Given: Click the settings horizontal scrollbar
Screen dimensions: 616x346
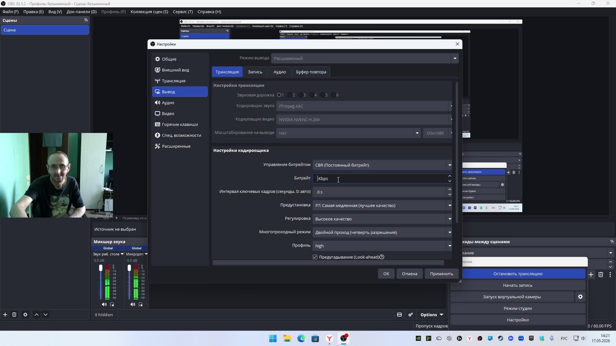Looking at the screenshot, I should click(329, 263).
